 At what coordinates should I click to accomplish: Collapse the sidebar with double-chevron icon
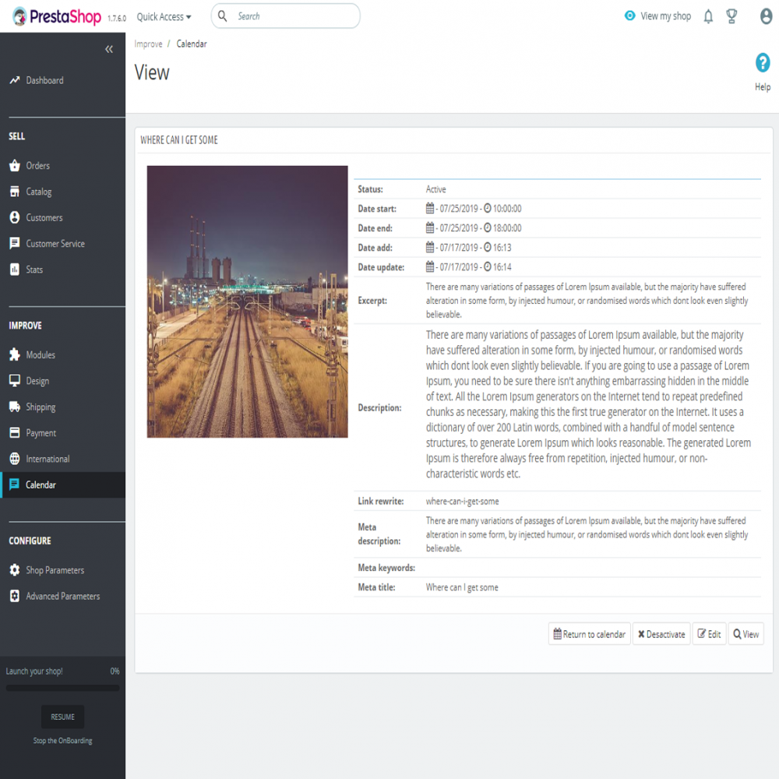point(109,49)
